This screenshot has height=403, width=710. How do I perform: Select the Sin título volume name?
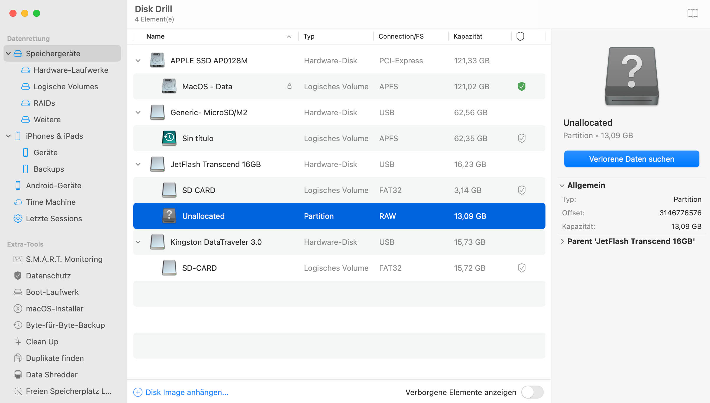click(198, 138)
